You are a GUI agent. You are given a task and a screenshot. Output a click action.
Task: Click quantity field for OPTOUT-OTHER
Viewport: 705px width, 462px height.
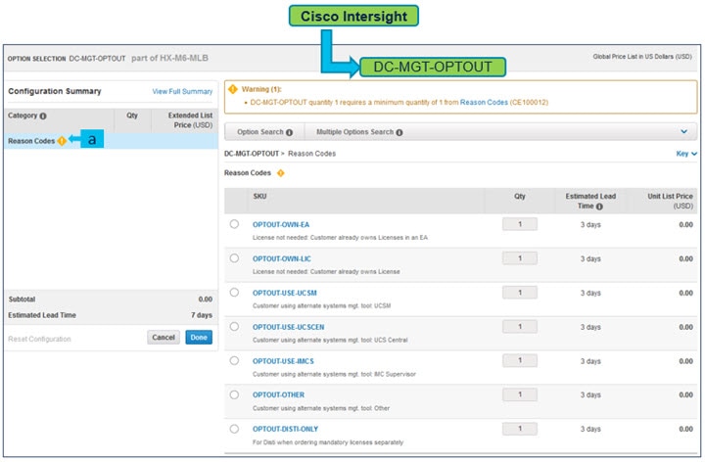520,394
